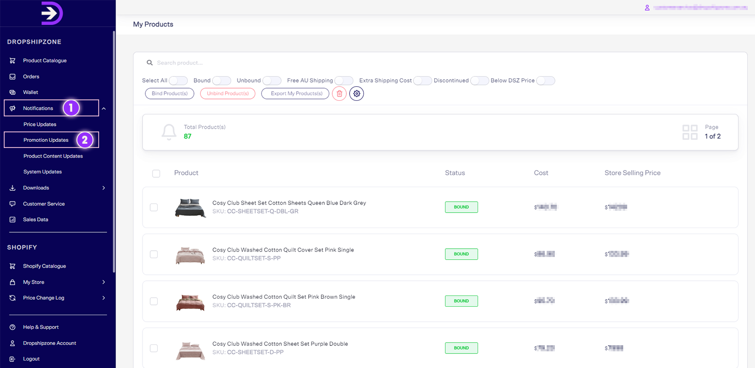Enable the Free AU Shipping switch
The width and height of the screenshot is (755, 368).
click(344, 81)
